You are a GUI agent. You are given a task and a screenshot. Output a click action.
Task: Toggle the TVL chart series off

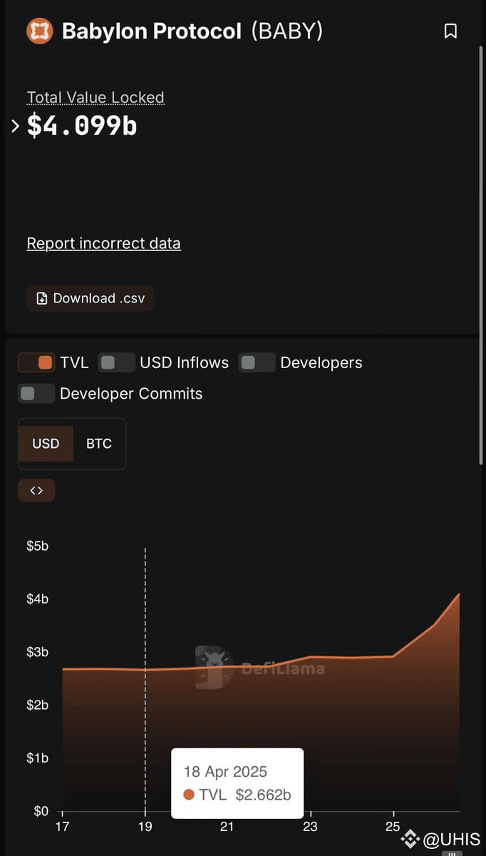(x=36, y=362)
